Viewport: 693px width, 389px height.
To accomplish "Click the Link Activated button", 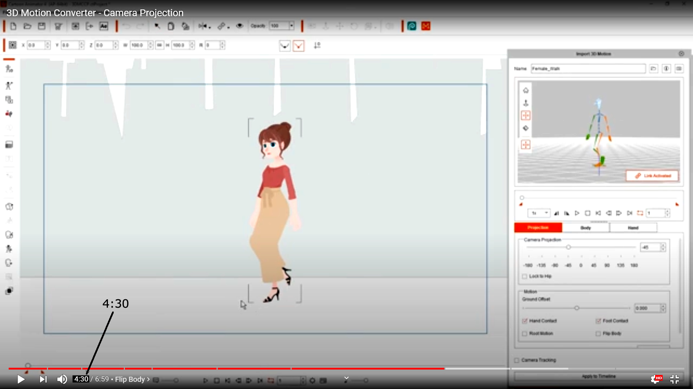I will click(x=652, y=175).
